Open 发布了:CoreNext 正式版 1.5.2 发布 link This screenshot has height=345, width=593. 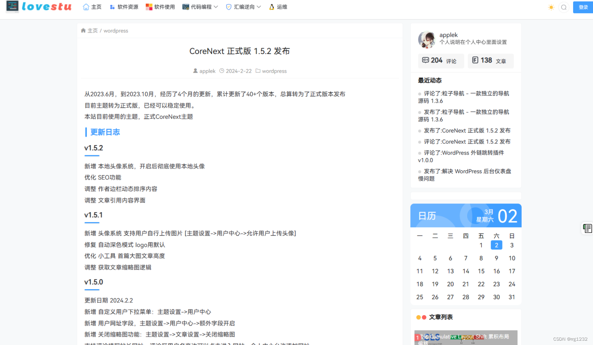pyautogui.click(x=467, y=130)
